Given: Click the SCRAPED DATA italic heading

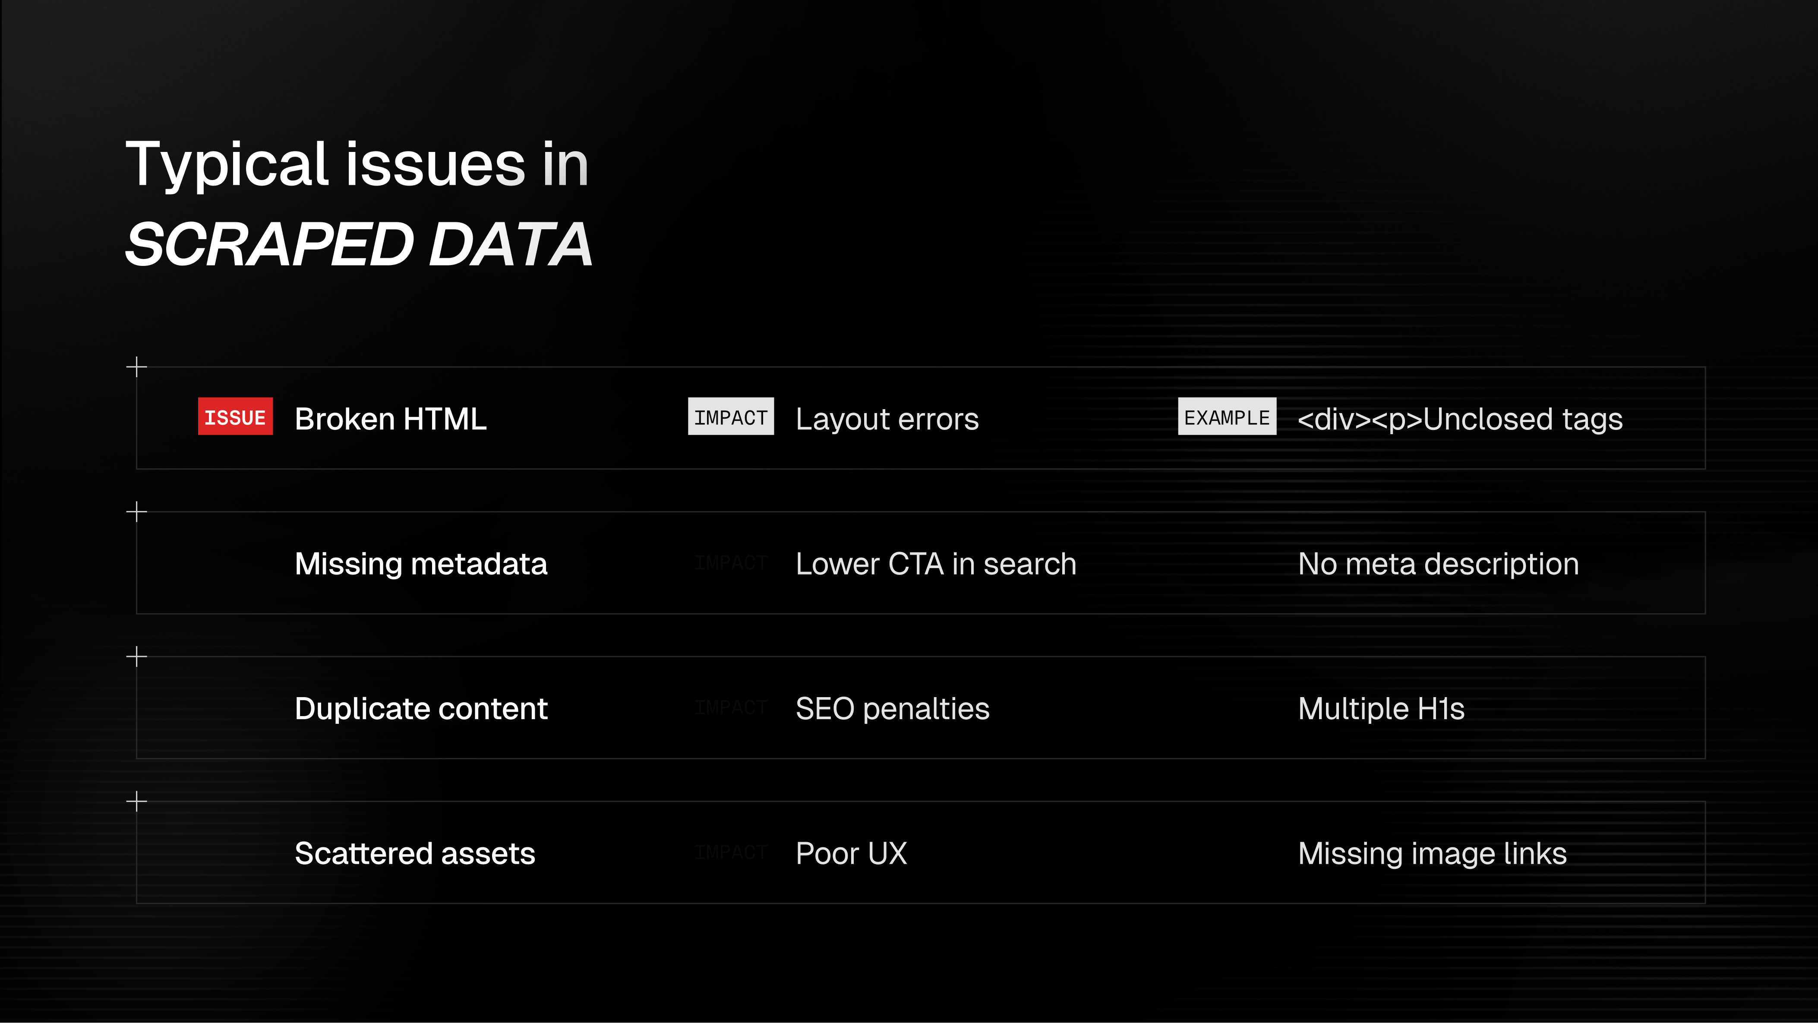Looking at the screenshot, I should [x=359, y=244].
